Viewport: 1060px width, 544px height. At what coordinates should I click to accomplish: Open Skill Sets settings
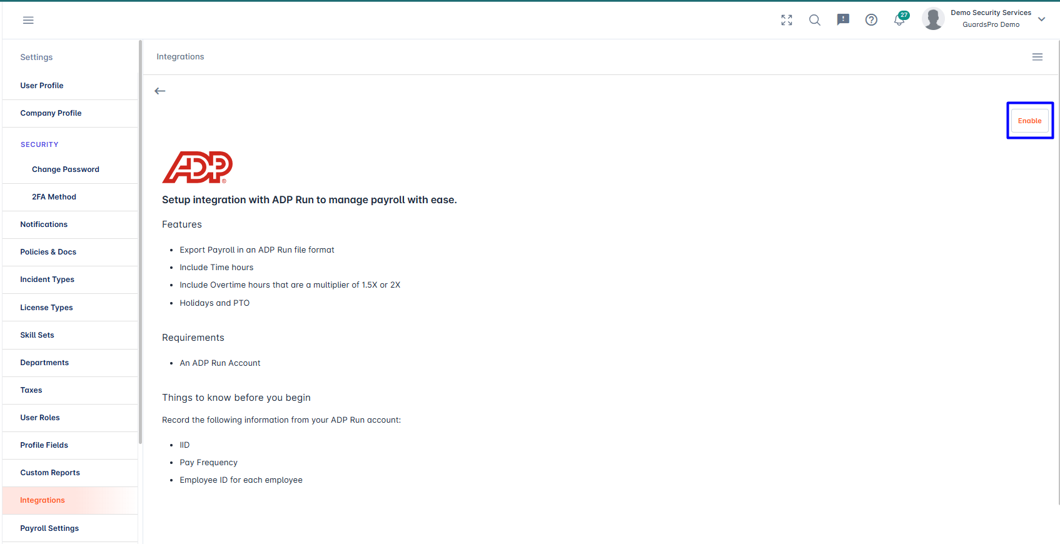click(70, 335)
